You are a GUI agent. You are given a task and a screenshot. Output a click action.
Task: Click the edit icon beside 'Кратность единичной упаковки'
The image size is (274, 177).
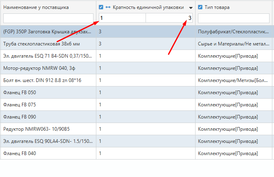point(101,7)
